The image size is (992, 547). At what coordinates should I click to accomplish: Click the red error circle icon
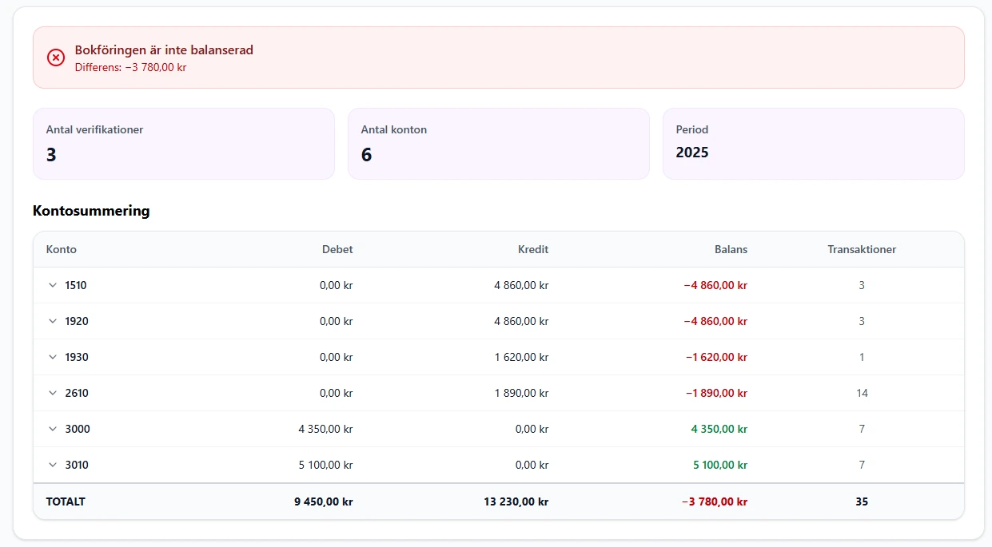[x=56, y=57]
